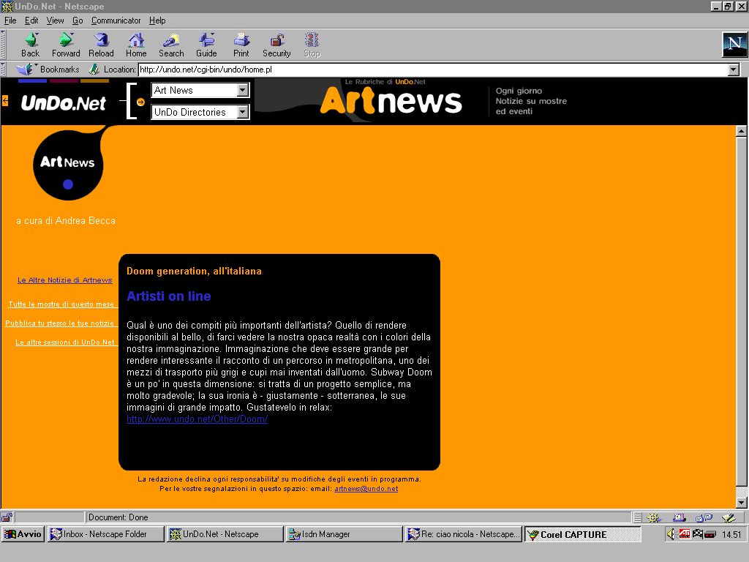Open Navigator from the component bar

click(654, 517)
